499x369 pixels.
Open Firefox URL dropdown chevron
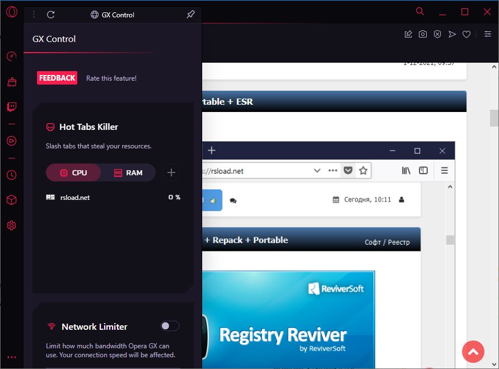click(317, 171)
